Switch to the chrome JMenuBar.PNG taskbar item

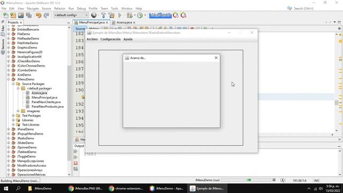(x=85, y=188)
